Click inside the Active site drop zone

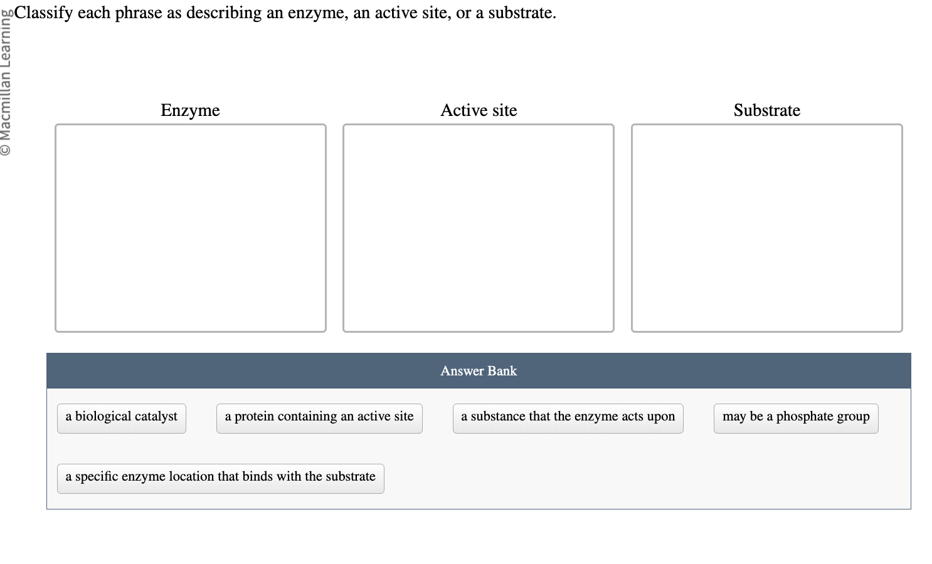[x=479, y=227]
